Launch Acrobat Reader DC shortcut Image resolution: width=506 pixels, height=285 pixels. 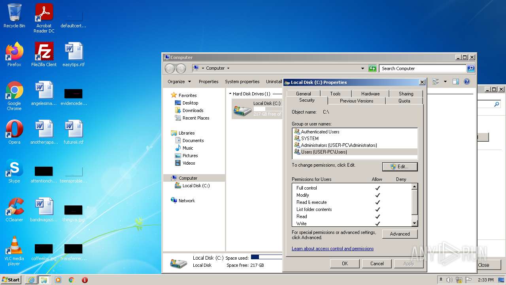[44, 18]
